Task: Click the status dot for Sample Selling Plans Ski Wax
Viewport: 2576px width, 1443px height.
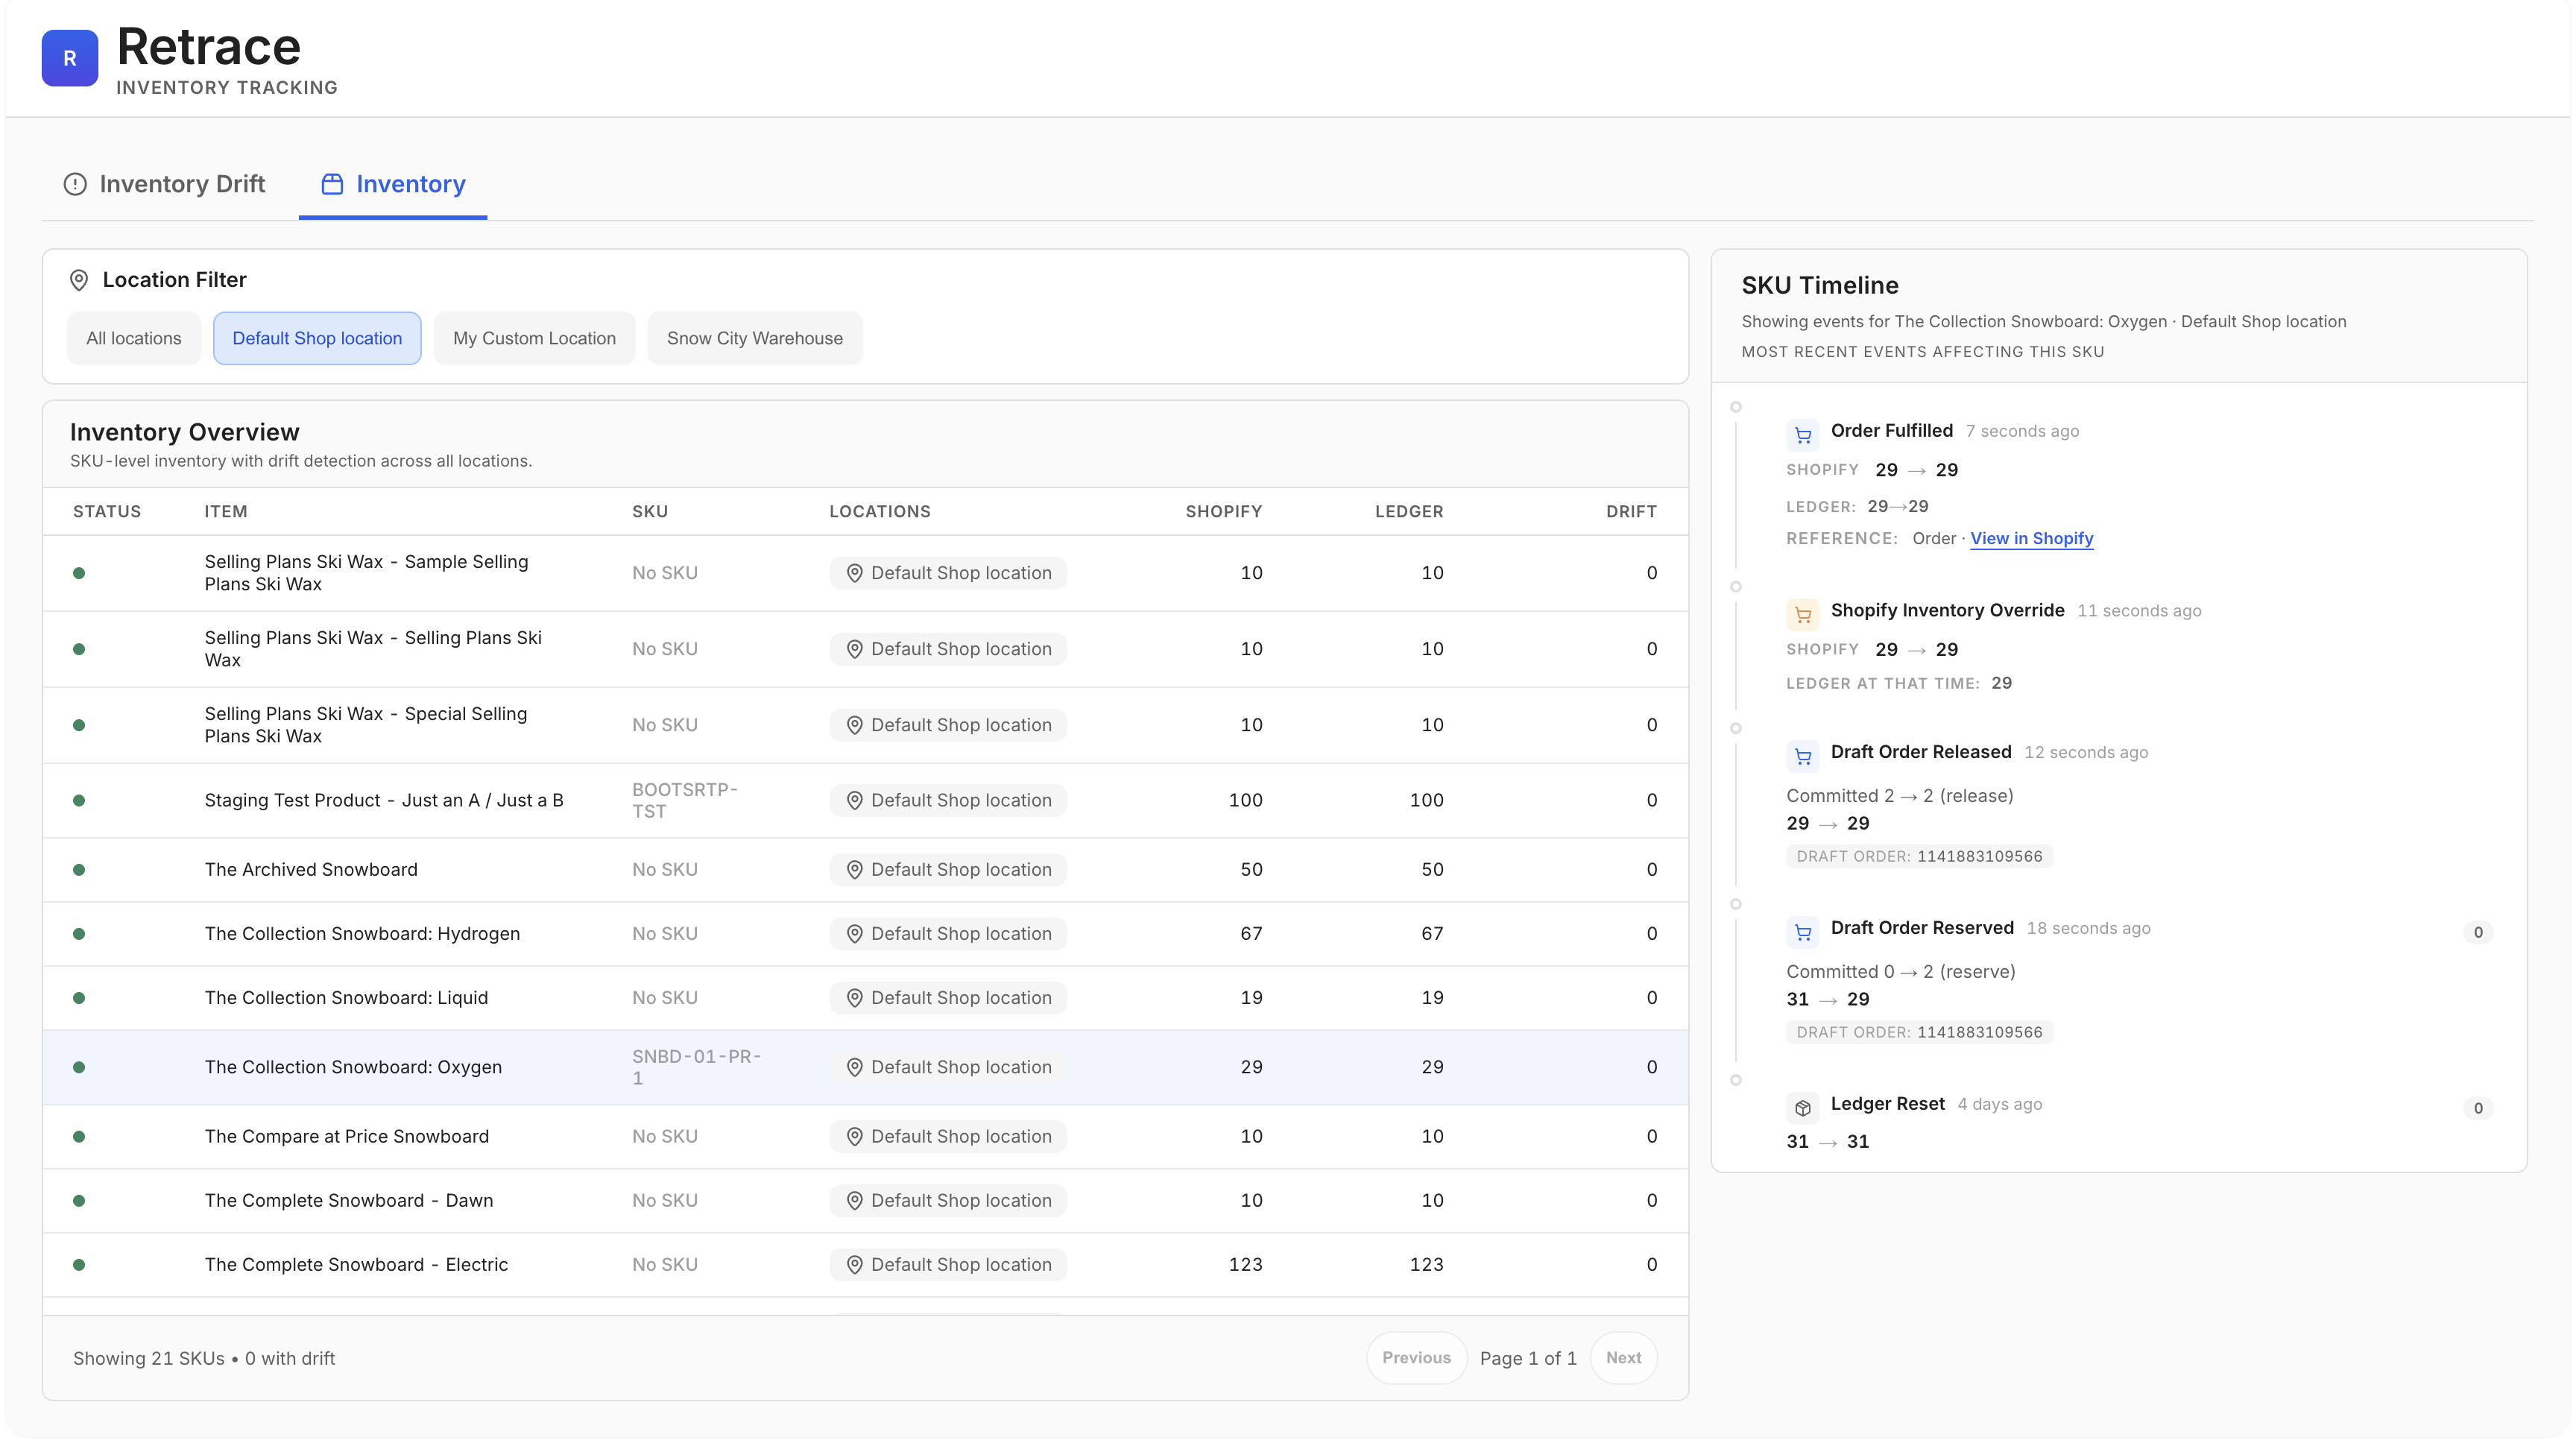Action: pyautogui.click(x=79, y=573)
